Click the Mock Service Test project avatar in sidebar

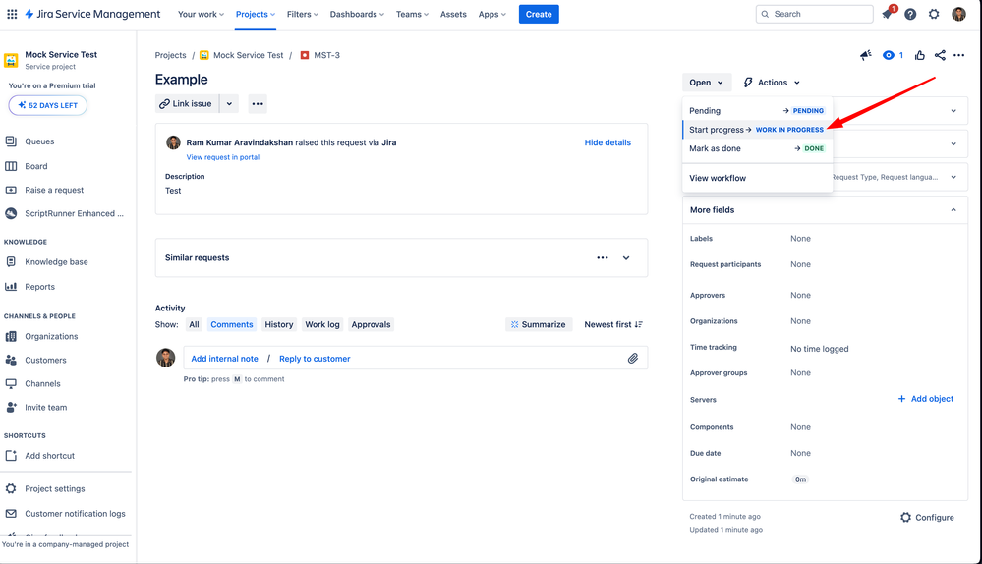[11, 60]
